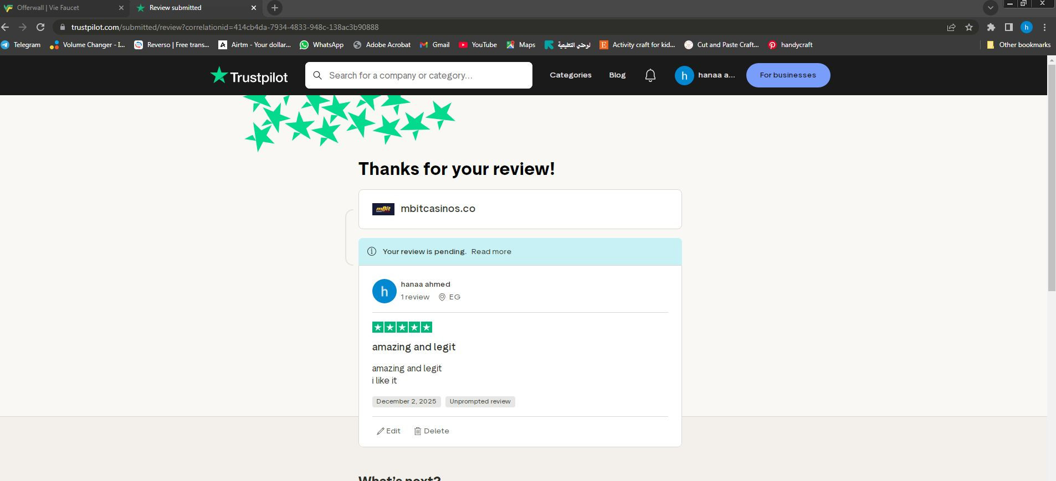Open the Extensions puzzle icon
The height and width of the screenshot is (481, 1056).
[x=991, y=27]
